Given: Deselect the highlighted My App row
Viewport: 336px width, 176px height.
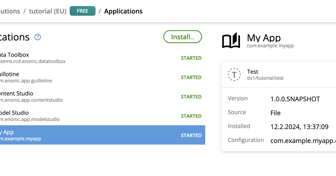Looking at the screenshot, I should tap(84, 135).
